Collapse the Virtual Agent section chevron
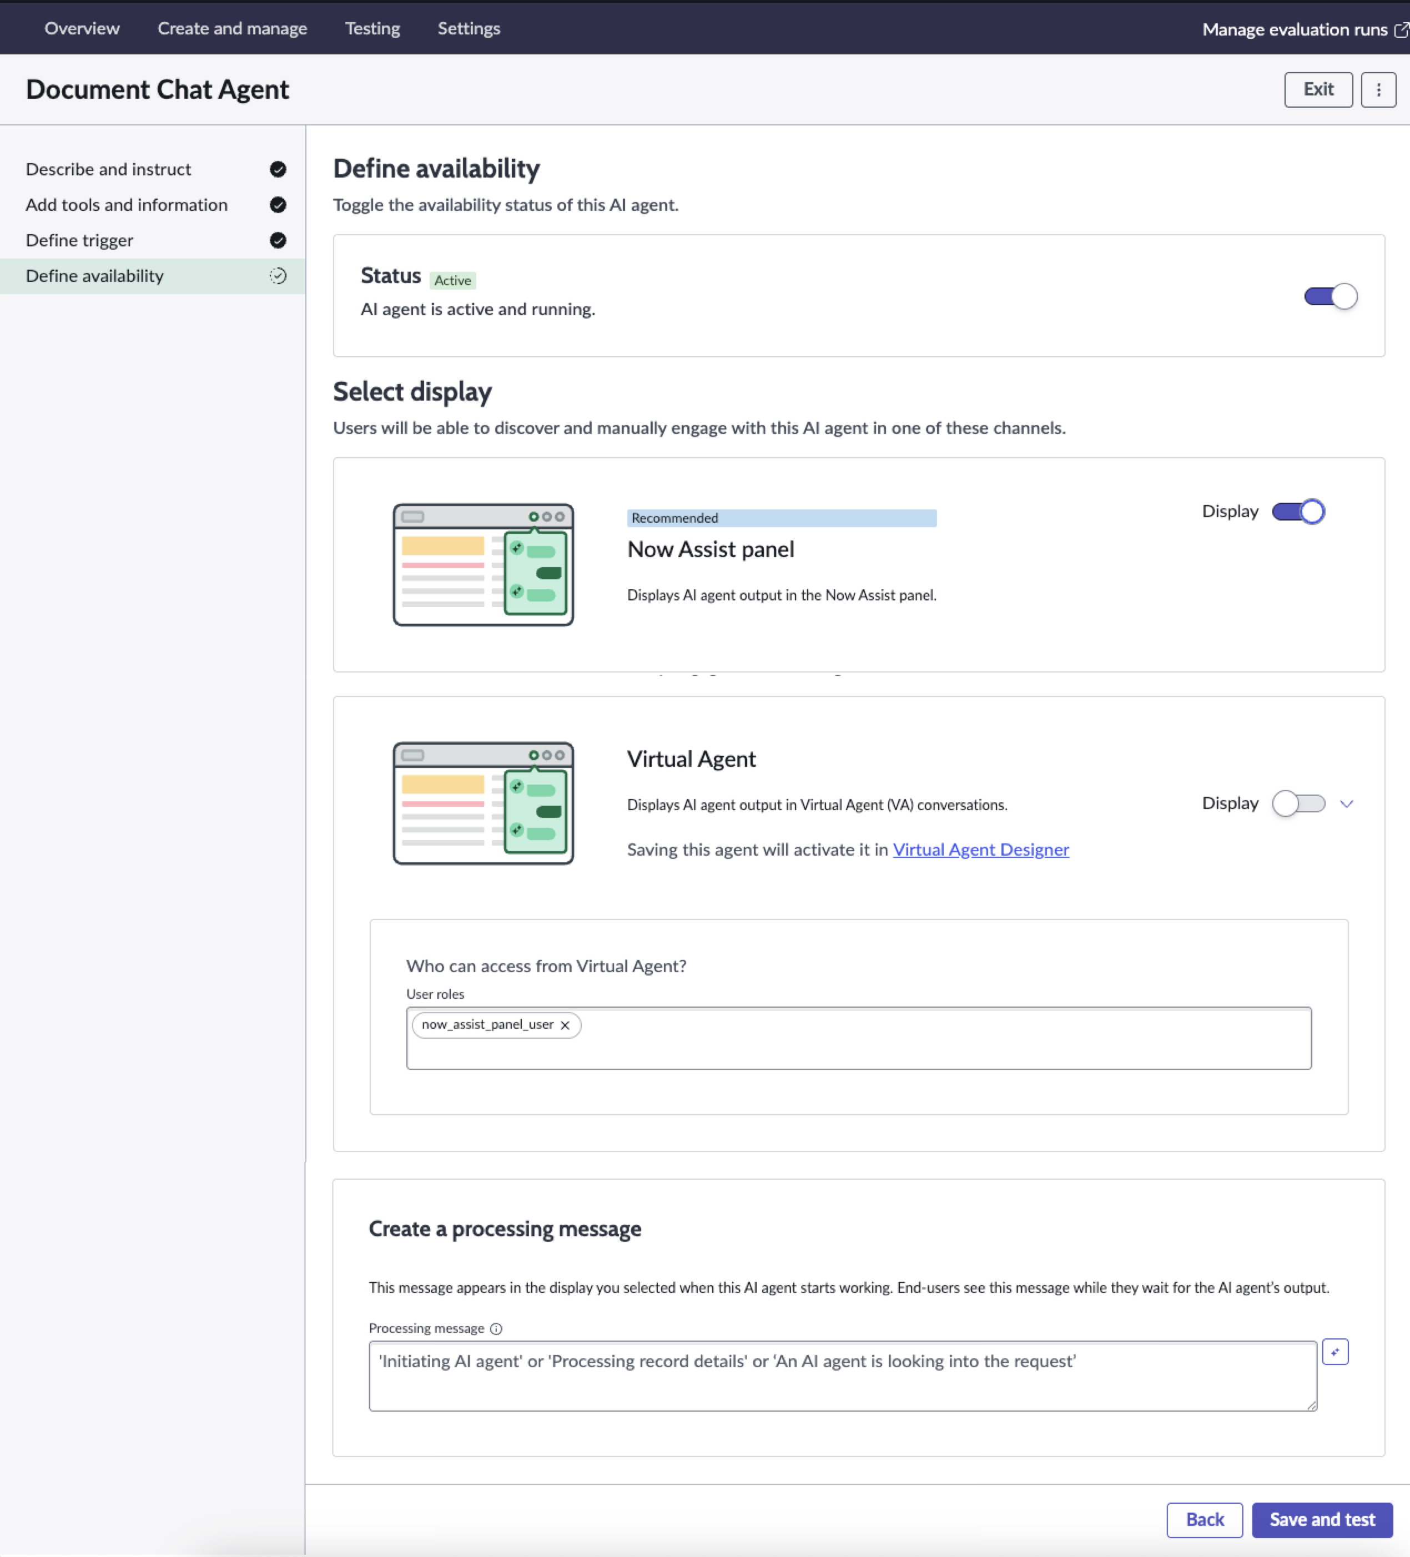Screen dimensions: 1410x1557 click(1346, 804)
